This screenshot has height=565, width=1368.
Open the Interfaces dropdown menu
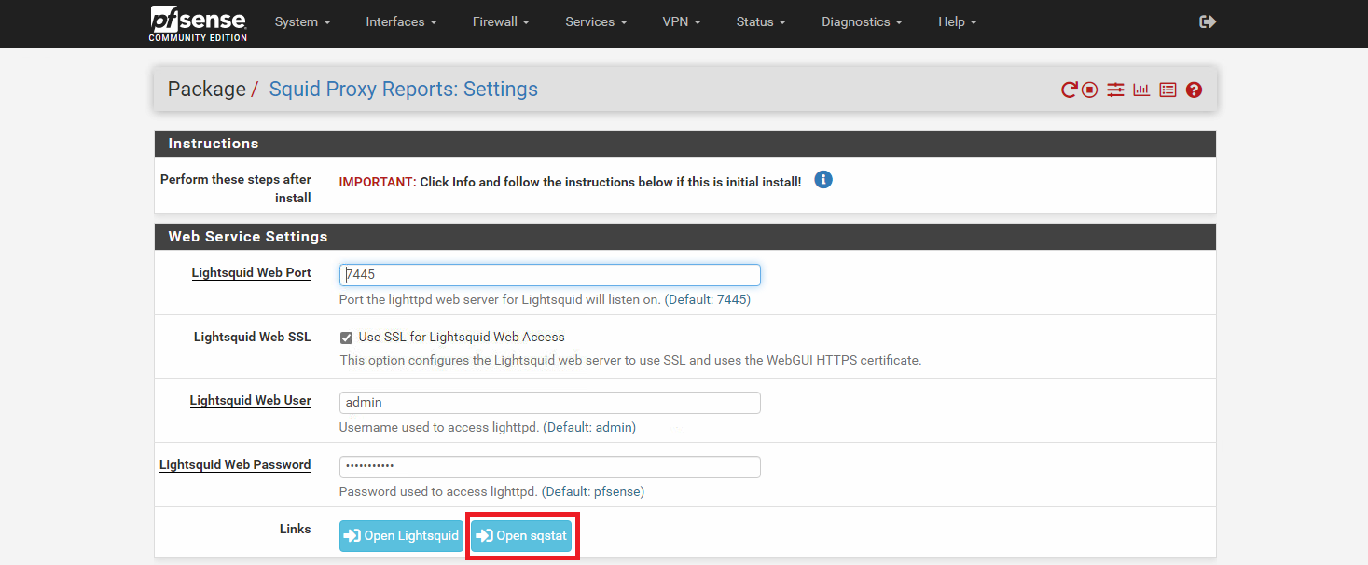click(x=402, y=21)
